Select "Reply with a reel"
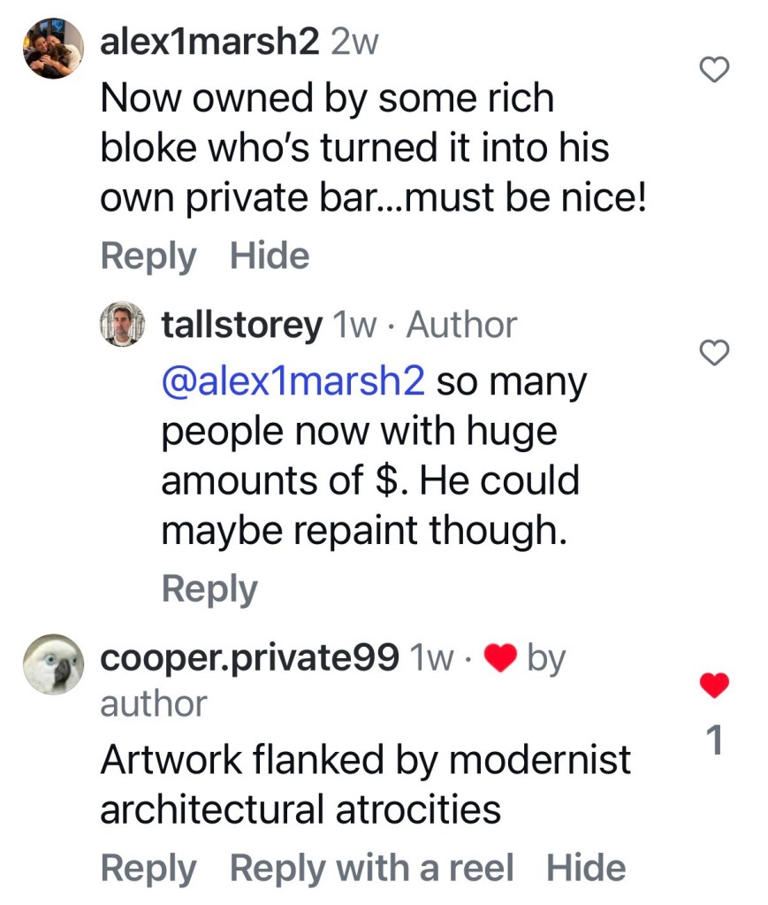The height and width of the screenshot is (905, 768). pos(371,868)
